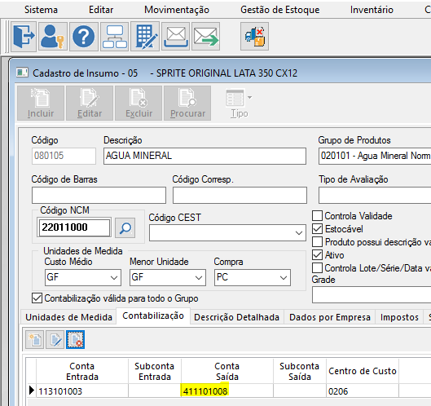Image resolution: width=431 pixels, height=406 pixels.
Task: Open Compra unit dropdown
Action: pyautogui.click(x=284, y=277)
